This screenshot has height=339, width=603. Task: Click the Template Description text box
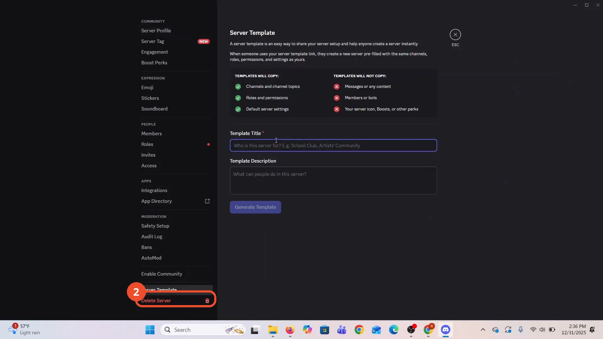(x=333, y=180)
